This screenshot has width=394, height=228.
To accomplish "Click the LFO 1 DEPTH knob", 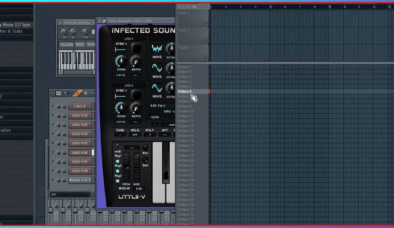I will click(x=136, y=61).
